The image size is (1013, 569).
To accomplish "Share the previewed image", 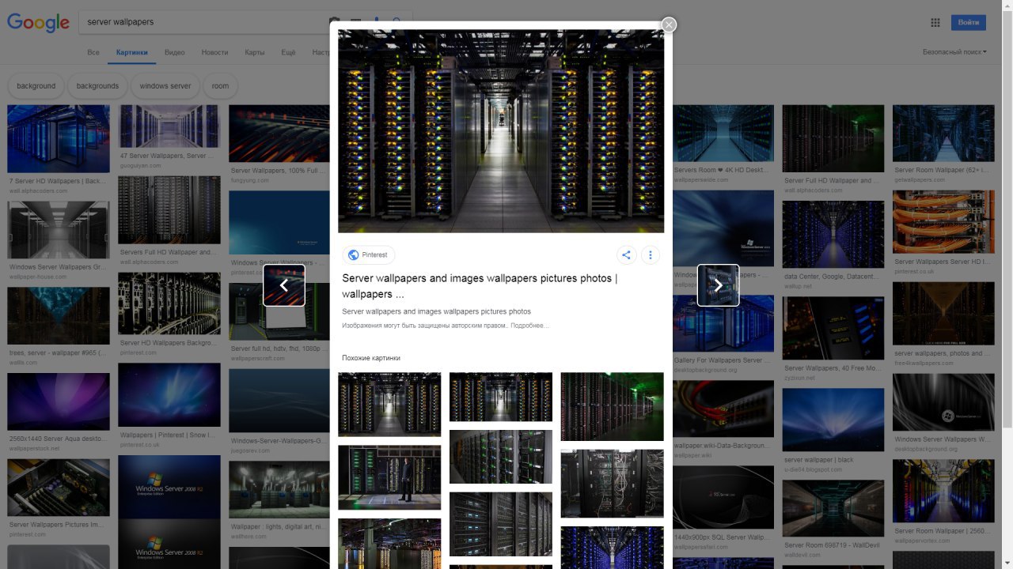I will [x=626, y=255].
